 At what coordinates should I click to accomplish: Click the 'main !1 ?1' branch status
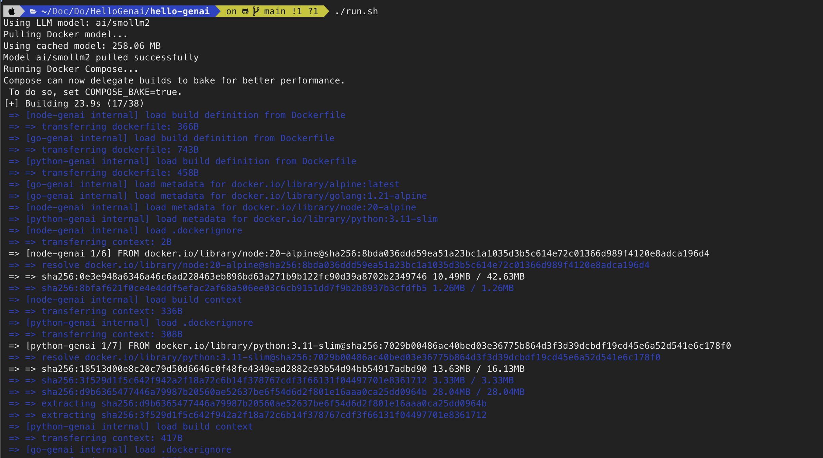[x=291, y=12]
